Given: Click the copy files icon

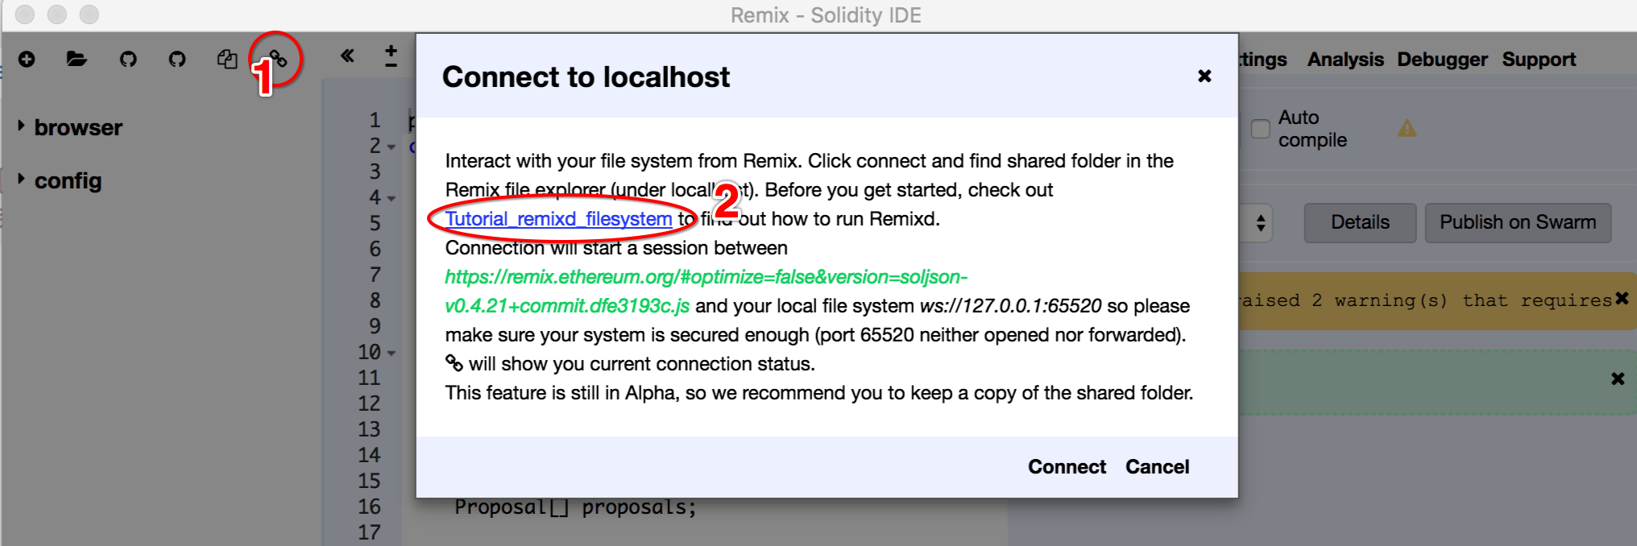Looking at the screenshot, I should 227,59.
